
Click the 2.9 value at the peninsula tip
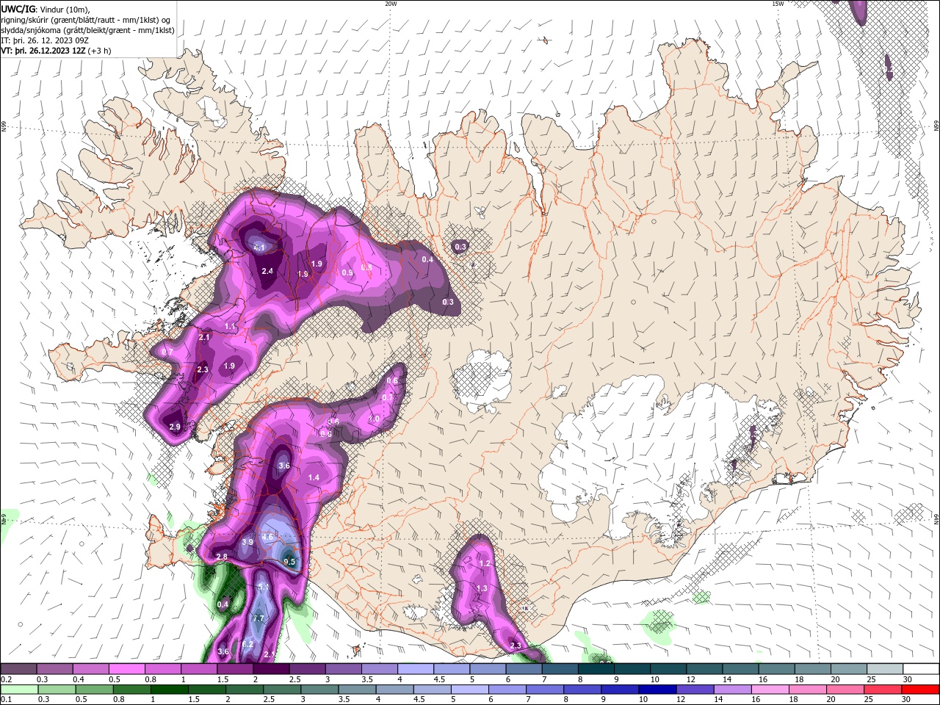click(175, 427)
